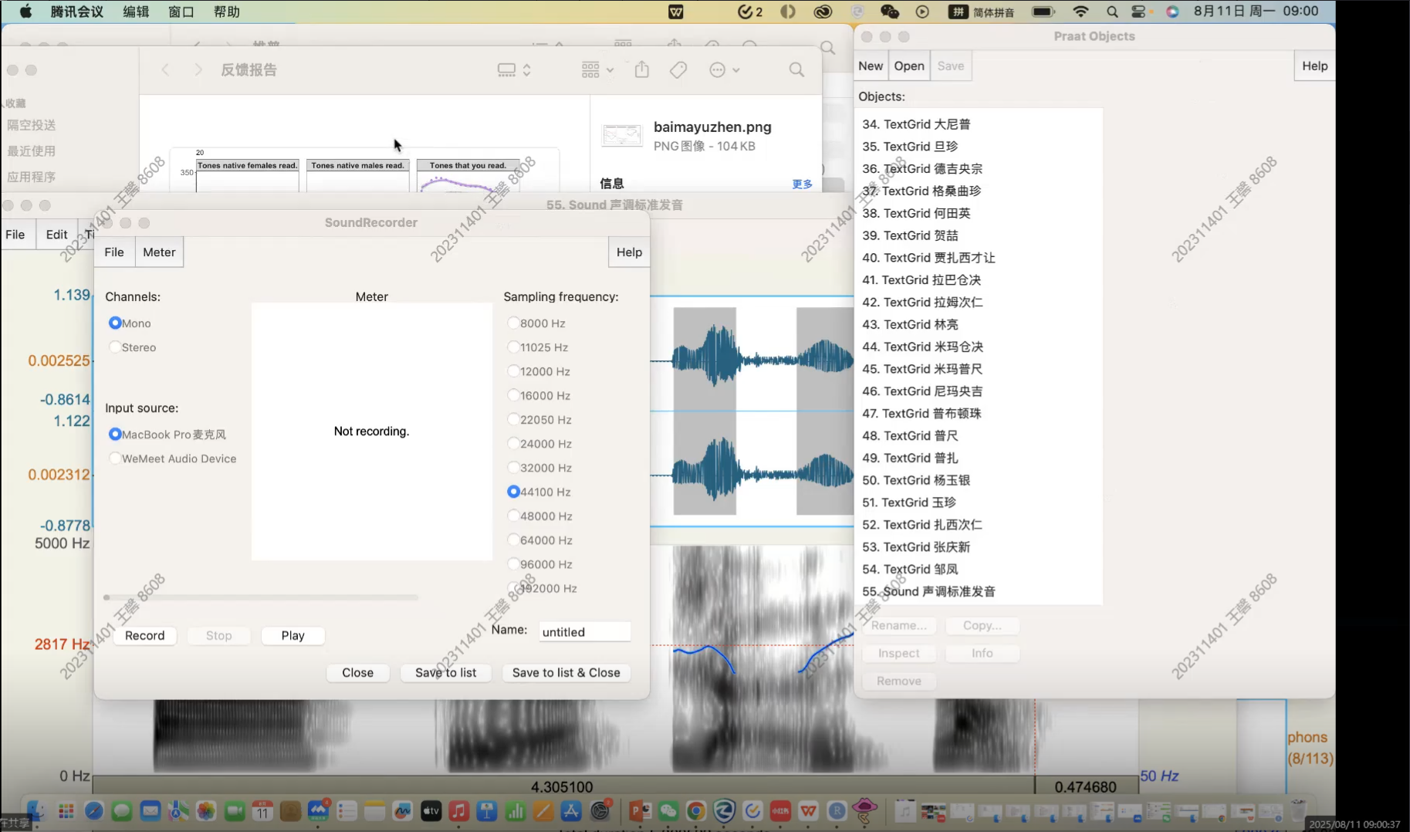Click the Wi-Fi icon in menu bar
Screen dimensions: 1410x832
tap(1080, 12)
